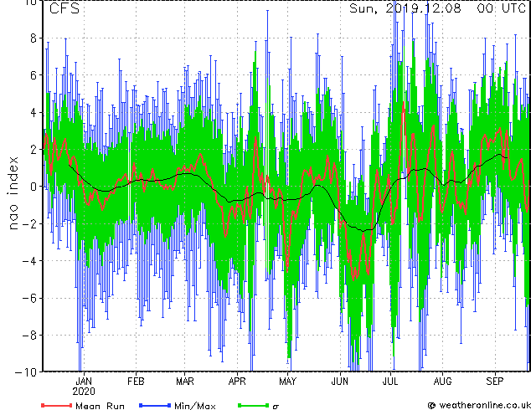Click the 2 value on y-axis
Image resolution: width=531 pixels, height=410 pixels.
tap(34, 150)
